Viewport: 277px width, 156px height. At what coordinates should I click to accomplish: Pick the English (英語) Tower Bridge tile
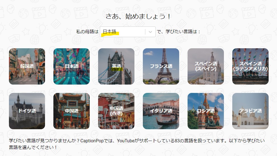(x=116, y=66)
